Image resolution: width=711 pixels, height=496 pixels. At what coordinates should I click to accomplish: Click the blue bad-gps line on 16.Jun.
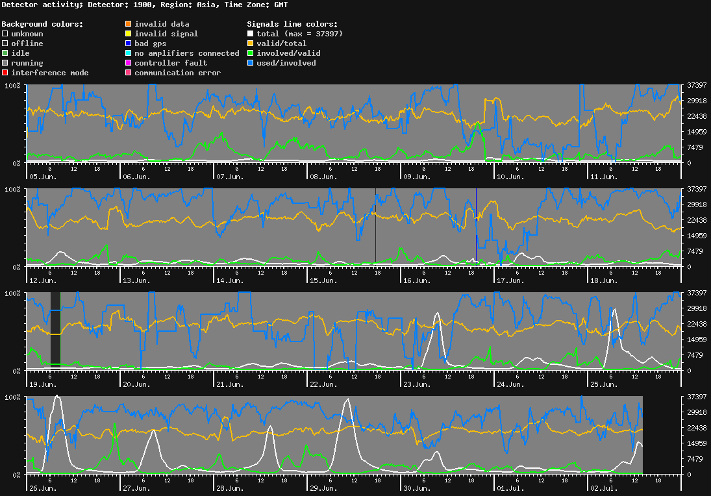click(476, 227)
